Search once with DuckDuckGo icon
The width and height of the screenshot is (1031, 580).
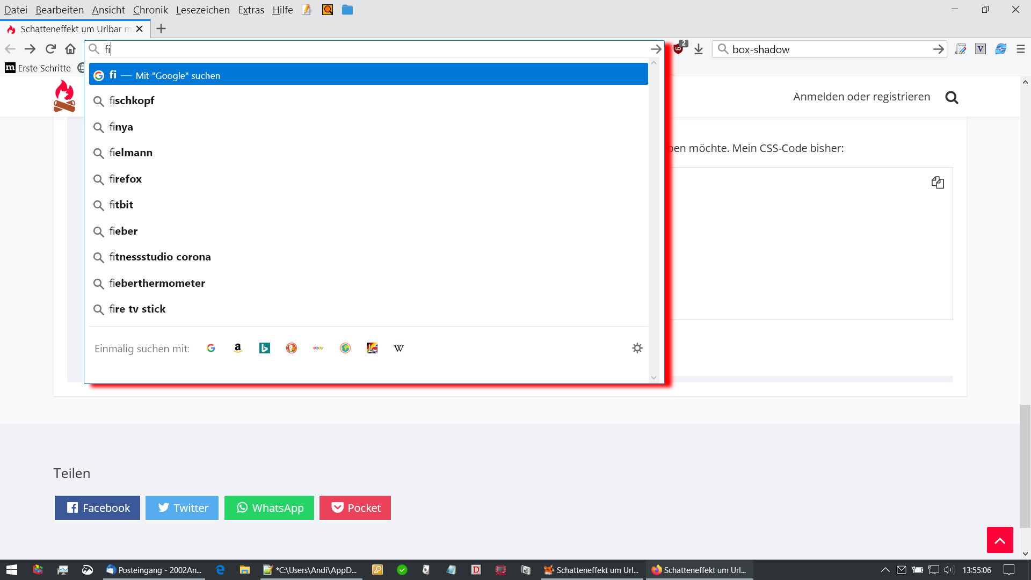coord(292,348)
